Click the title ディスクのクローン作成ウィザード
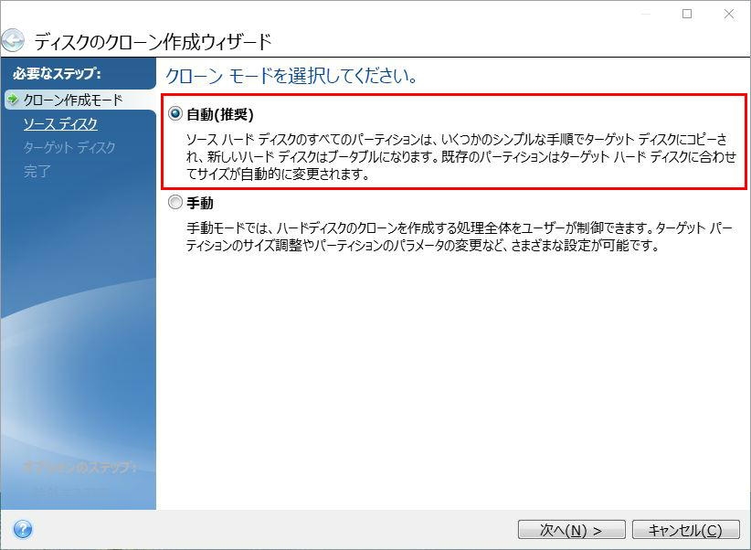This screenshot has width=751, height=550. (x=153, y=42)
